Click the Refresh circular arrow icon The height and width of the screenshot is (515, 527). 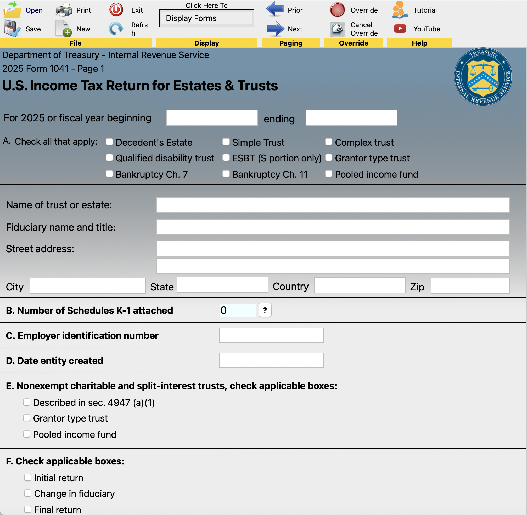click(x=116, y=29)
